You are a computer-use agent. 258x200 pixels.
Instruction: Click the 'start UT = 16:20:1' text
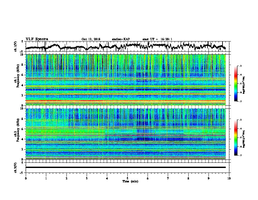[x=157, y=39]
